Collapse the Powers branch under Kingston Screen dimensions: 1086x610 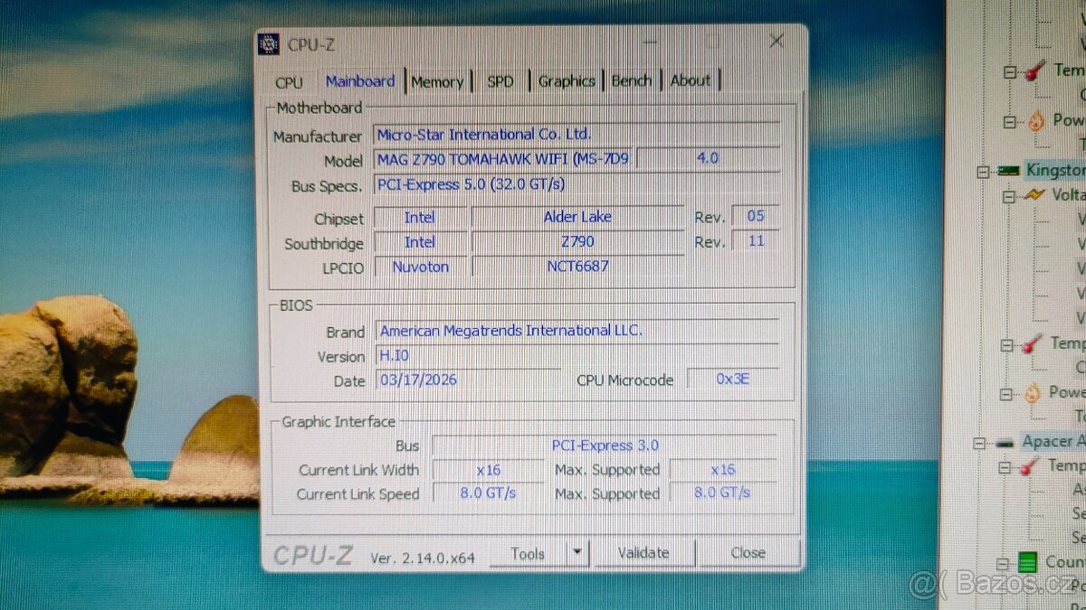click(1007, 393)
